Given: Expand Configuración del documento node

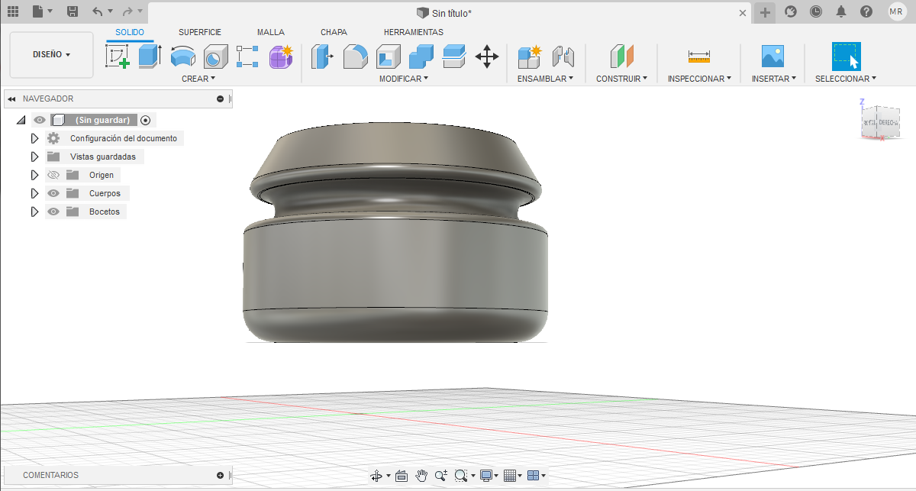Looking at the screenshot, I should pyautogui.click(x=34, y=138).
